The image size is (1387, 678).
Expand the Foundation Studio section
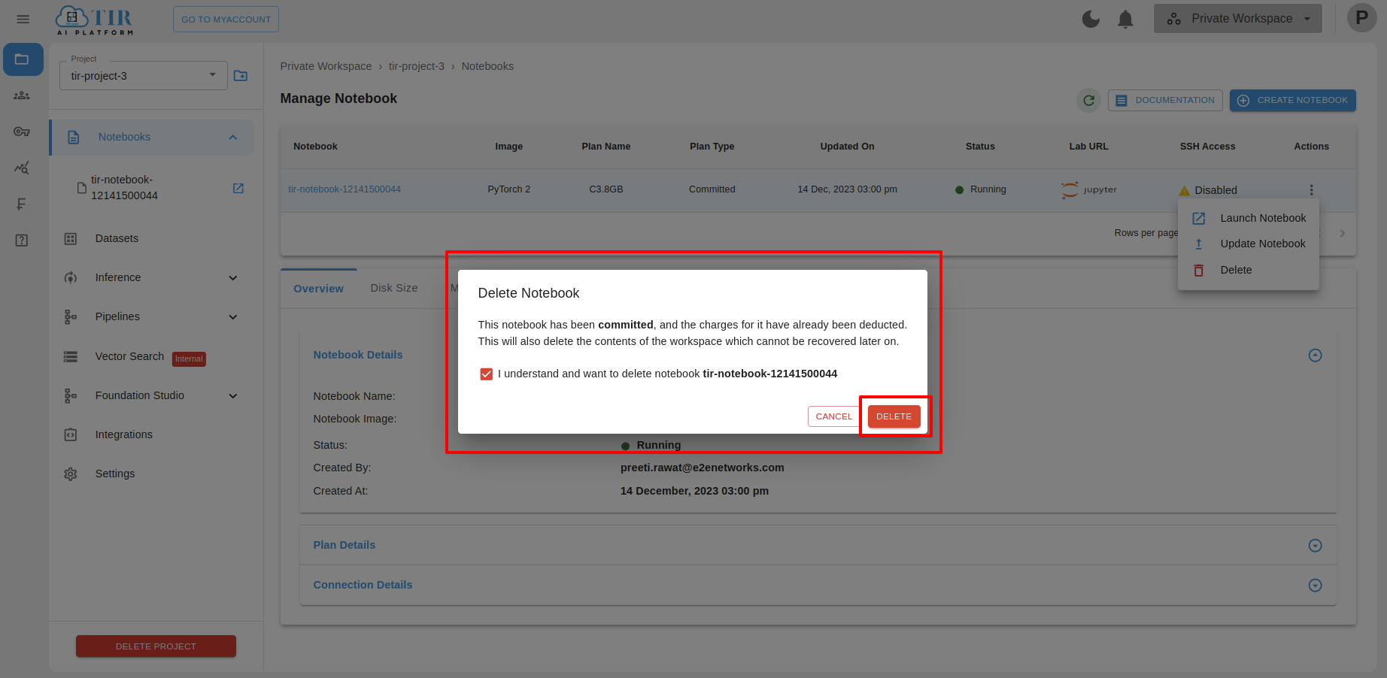point(233,396)
